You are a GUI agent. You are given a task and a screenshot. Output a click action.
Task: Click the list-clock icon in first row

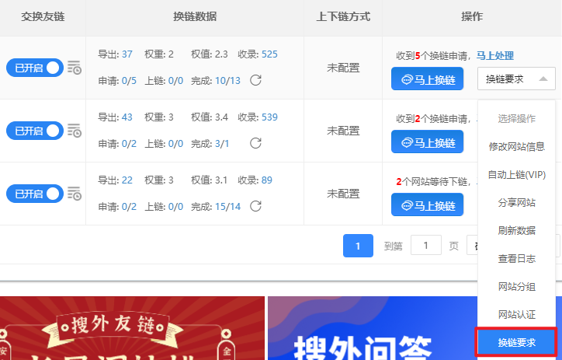pos(75,68)
